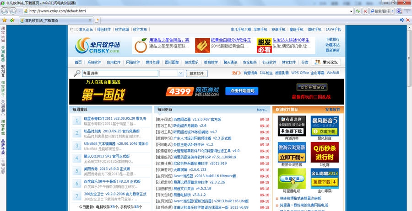Viewport: 412px width, 211px height.
Task: Click the 立即开始游戏 banner button
Action: [x=312, y=87]
